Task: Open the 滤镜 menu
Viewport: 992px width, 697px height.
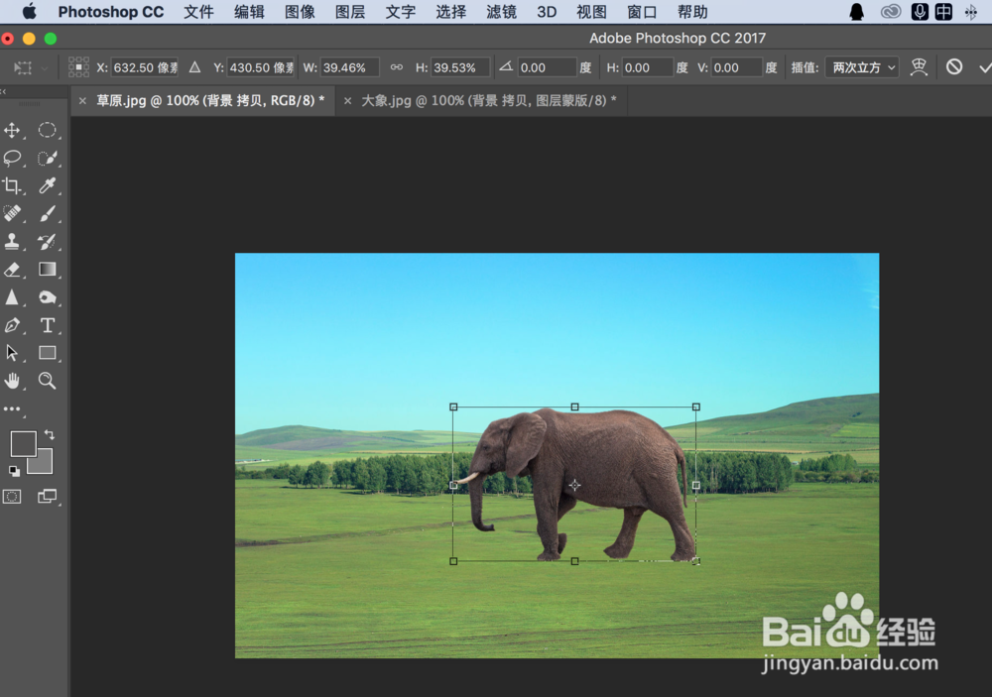Action: tap(502, 12)
